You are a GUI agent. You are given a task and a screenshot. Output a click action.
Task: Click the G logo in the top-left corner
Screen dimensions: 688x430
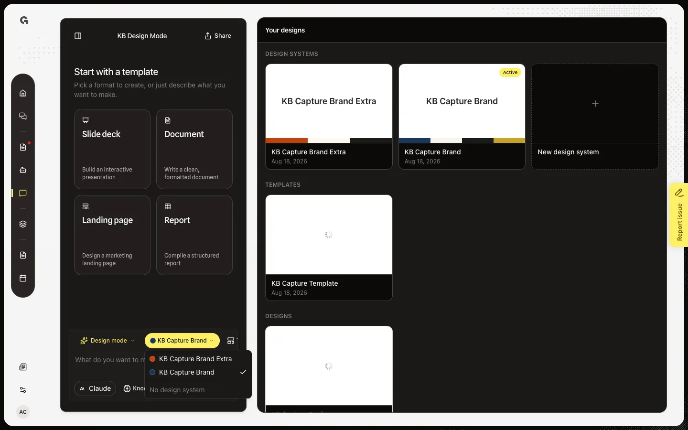24,20
